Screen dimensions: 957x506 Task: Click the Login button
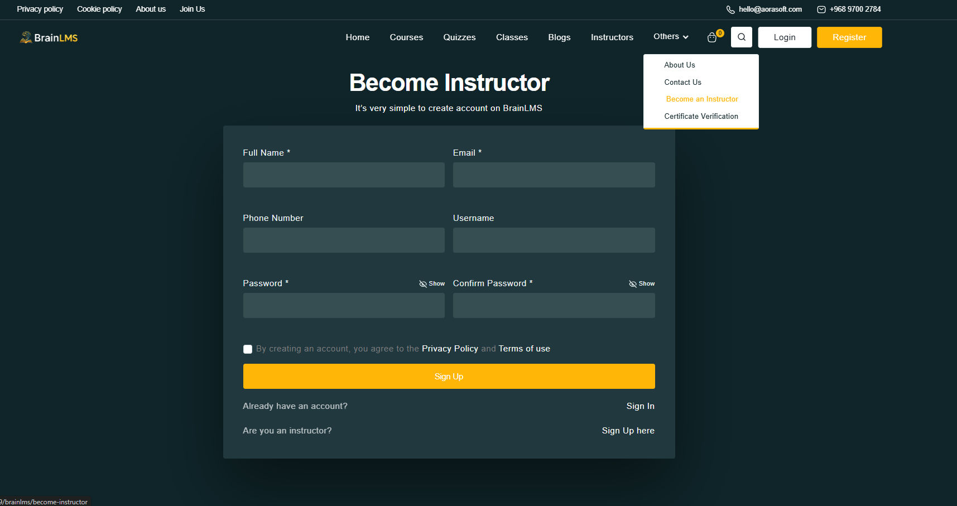tap(785, 37)
